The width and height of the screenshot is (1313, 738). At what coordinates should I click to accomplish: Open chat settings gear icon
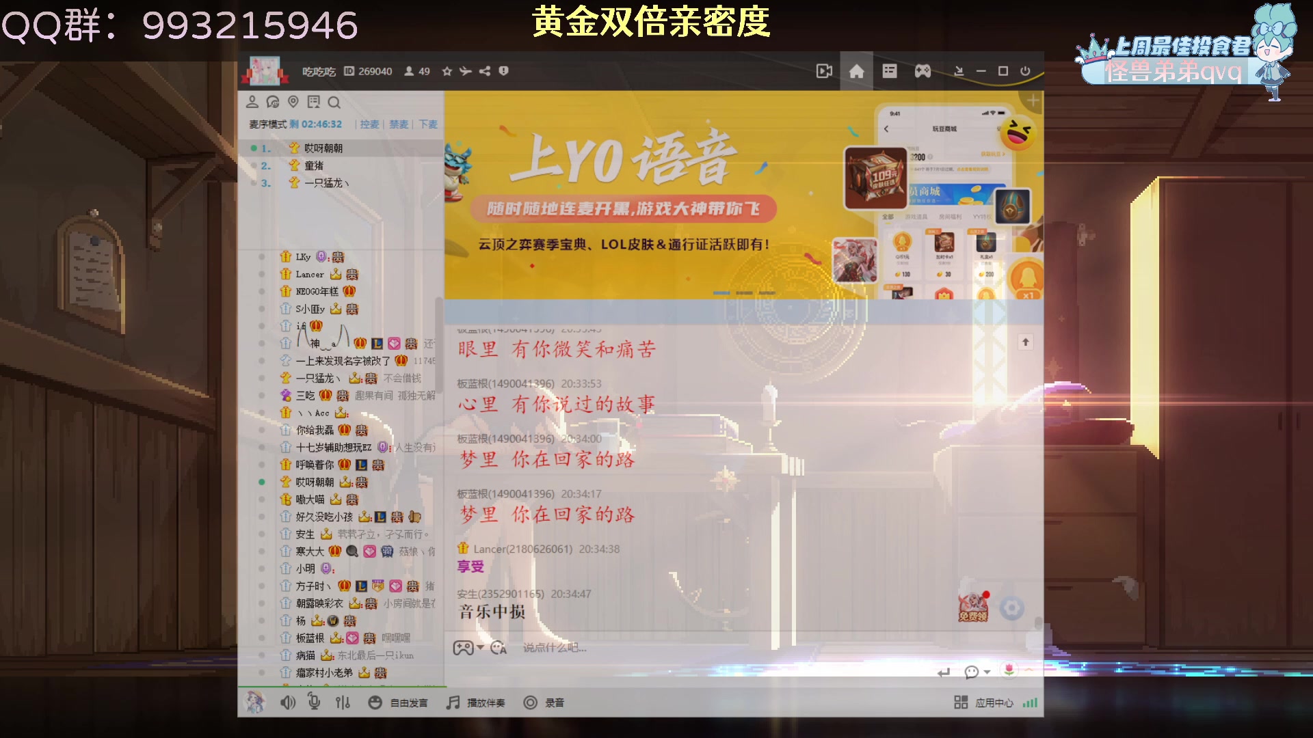[1012, 607]
